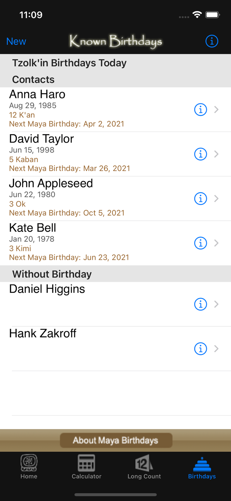The height and width of the screenshot is (501, 231).
Task: Expand Anna Haro row chevron
Action: (x=217, y=110)
